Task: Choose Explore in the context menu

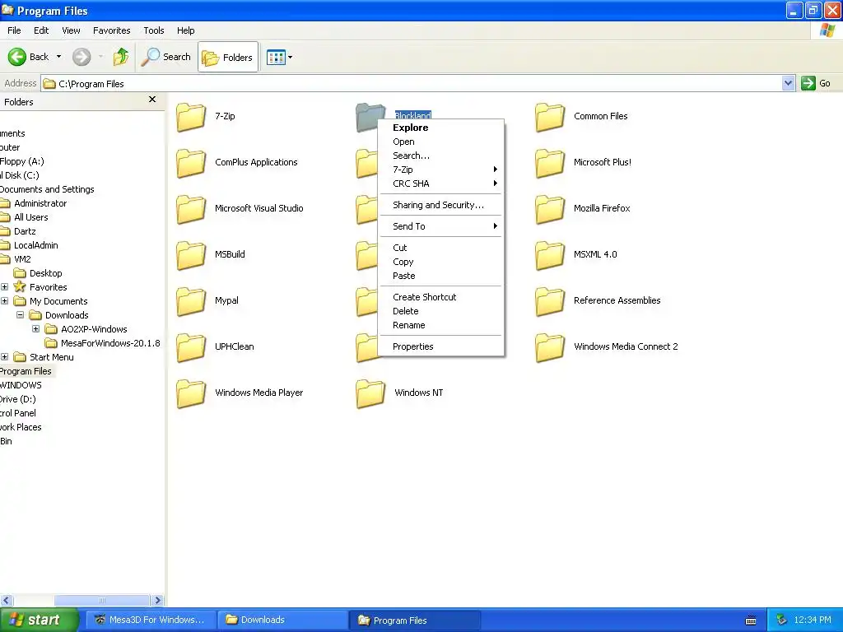Action: click(x=441, y=128)
